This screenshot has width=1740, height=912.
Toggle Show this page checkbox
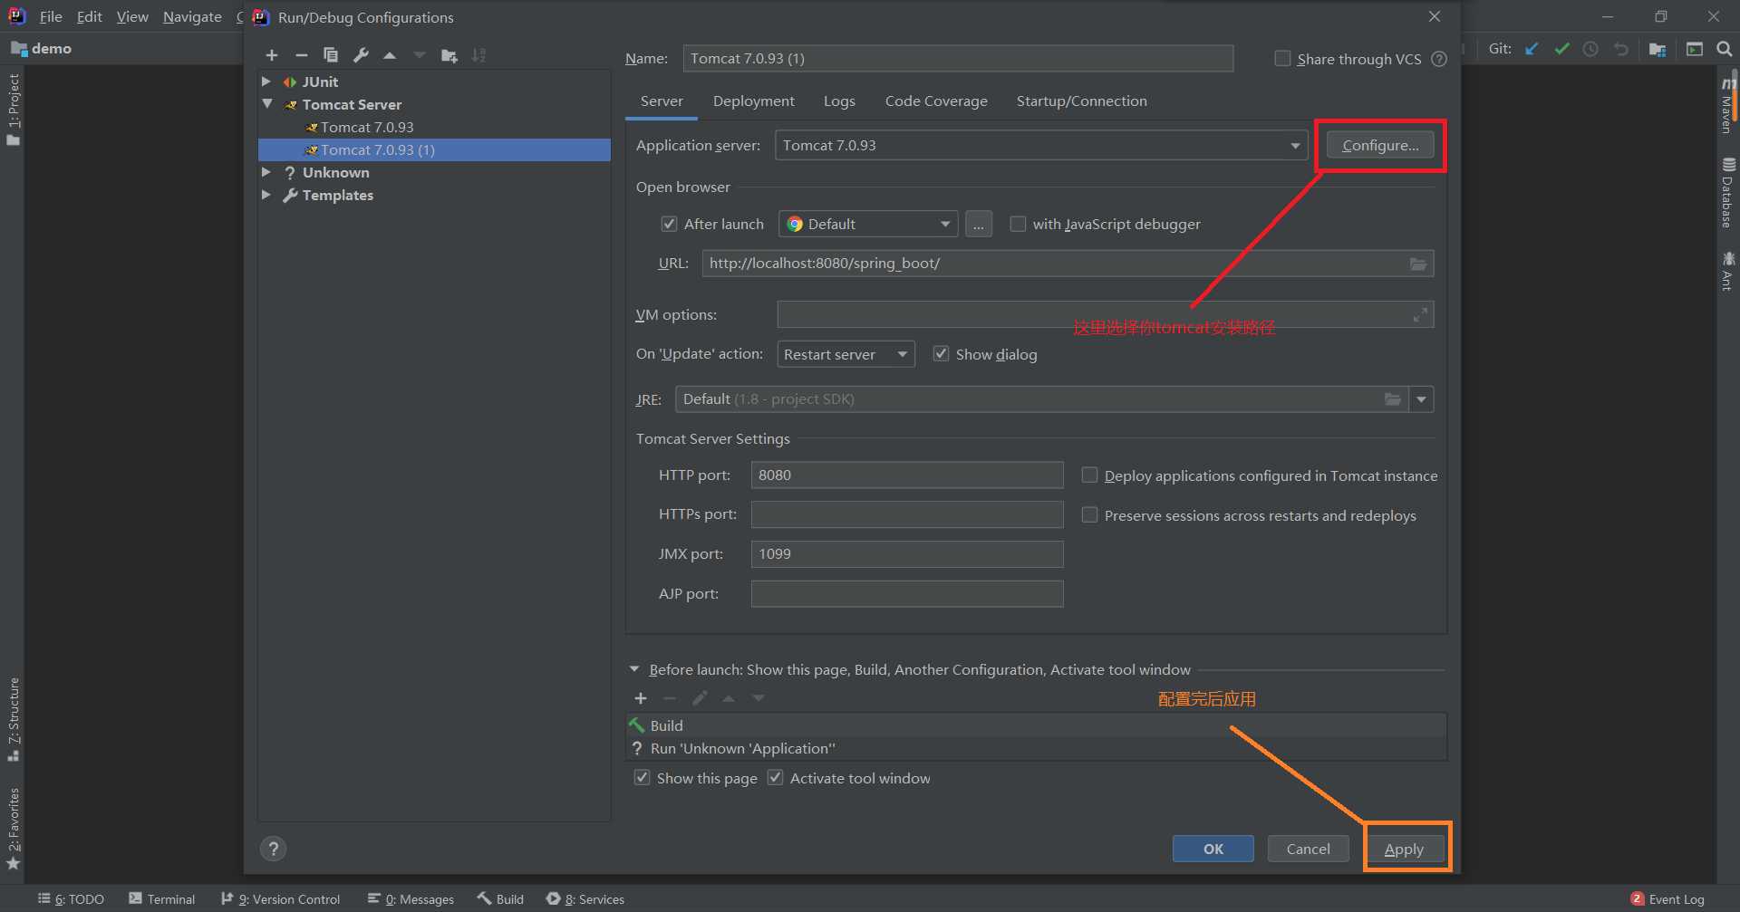642,778
